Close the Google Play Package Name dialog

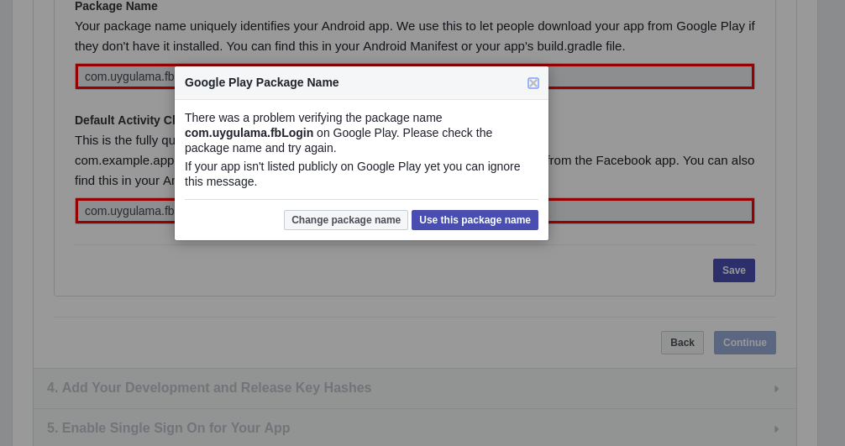(533, 83)
